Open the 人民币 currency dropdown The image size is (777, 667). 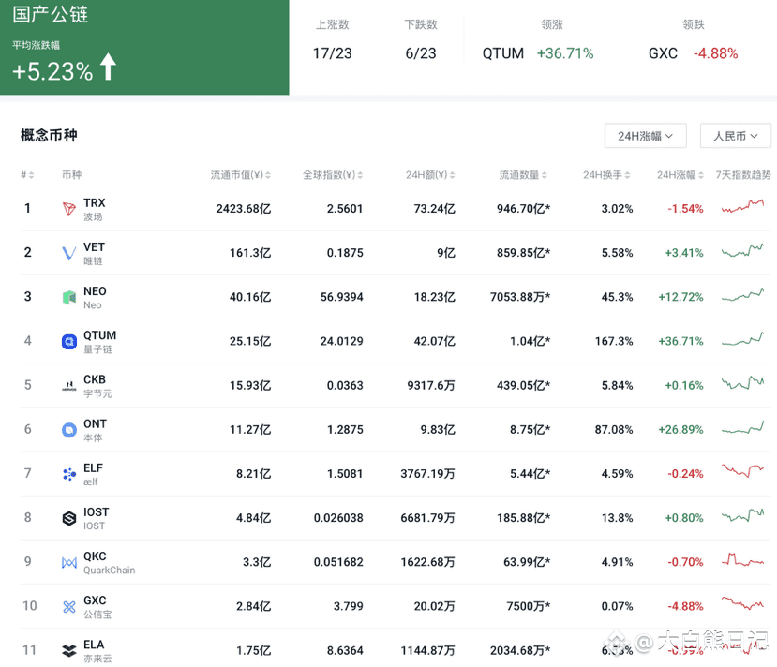[x=736, y=136]
